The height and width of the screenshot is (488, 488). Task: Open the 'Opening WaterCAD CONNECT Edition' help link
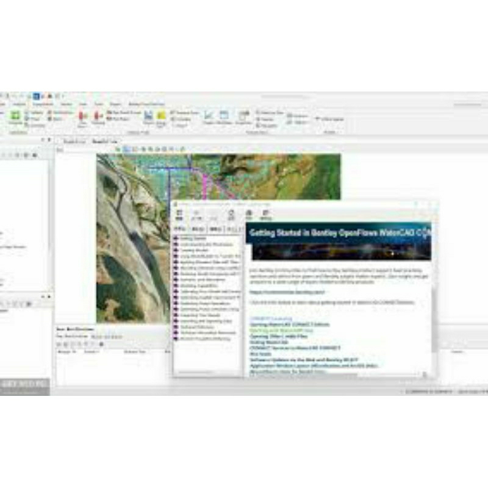point(289,325)
